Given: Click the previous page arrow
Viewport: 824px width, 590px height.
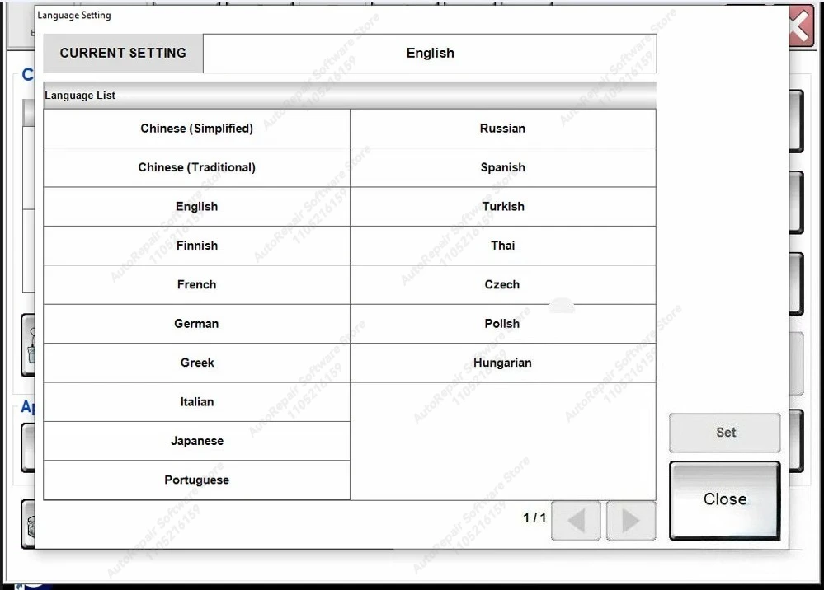Looking at the screenshot, I should pyautogui.click(x=576, y=520).
